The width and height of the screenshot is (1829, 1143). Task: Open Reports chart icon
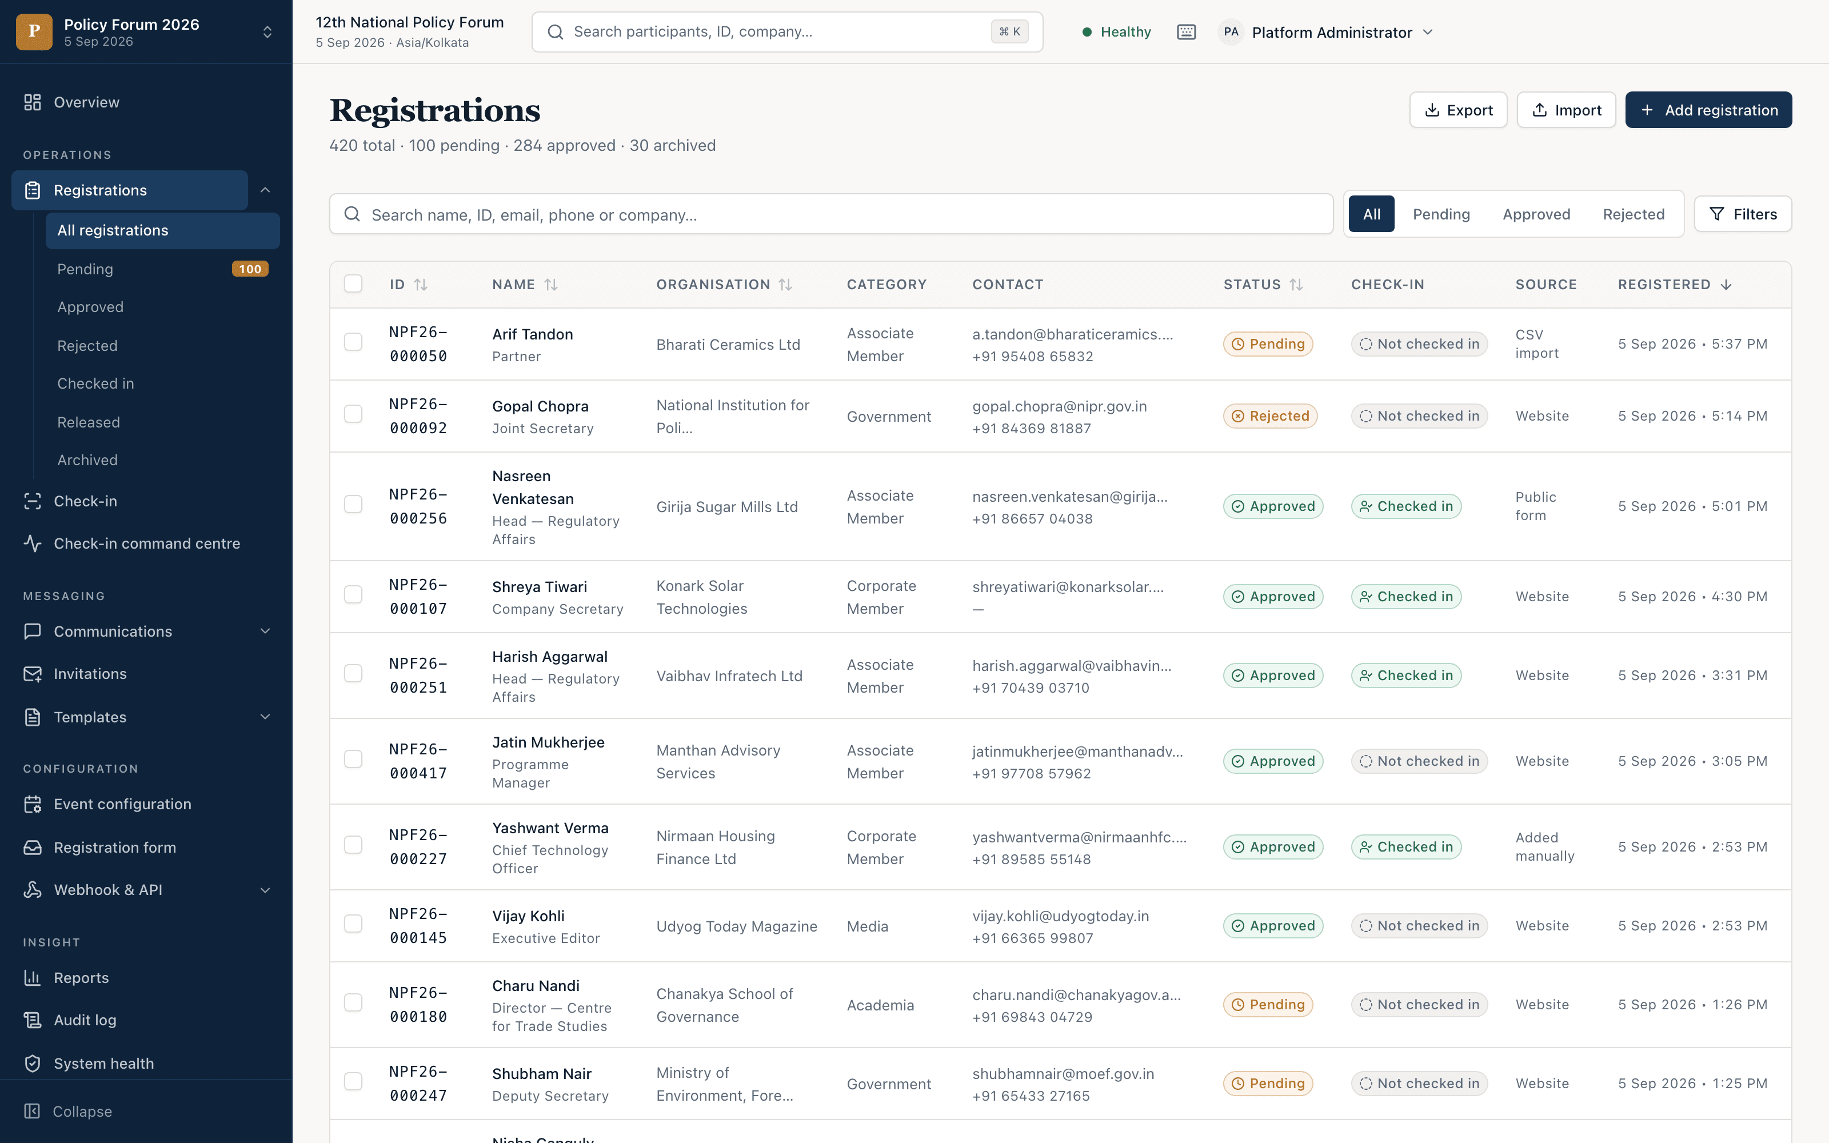(33, 977)
